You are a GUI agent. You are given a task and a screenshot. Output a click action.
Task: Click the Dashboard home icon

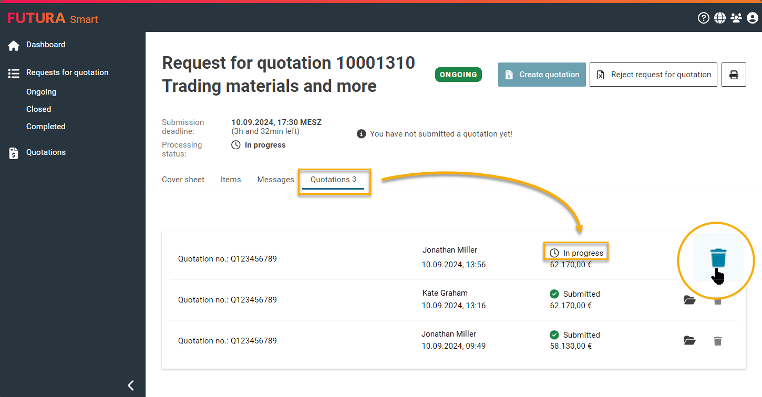point(14,46)
